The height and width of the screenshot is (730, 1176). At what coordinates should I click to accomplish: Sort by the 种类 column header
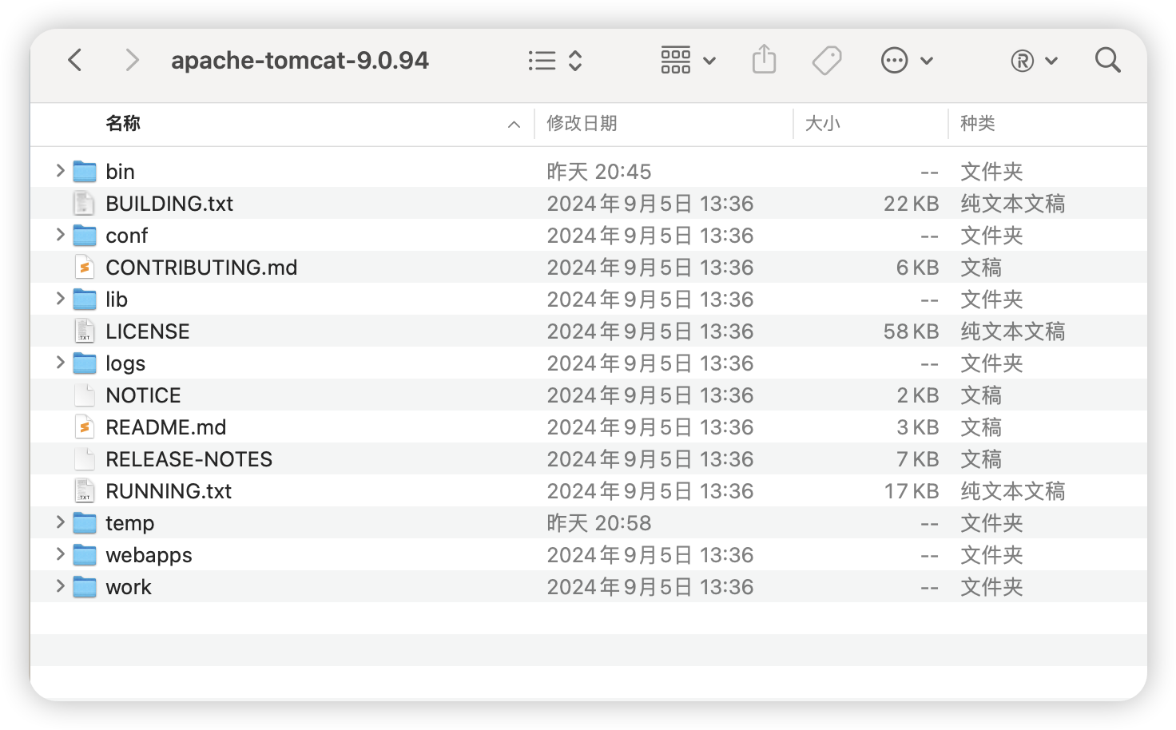(978, 123)
